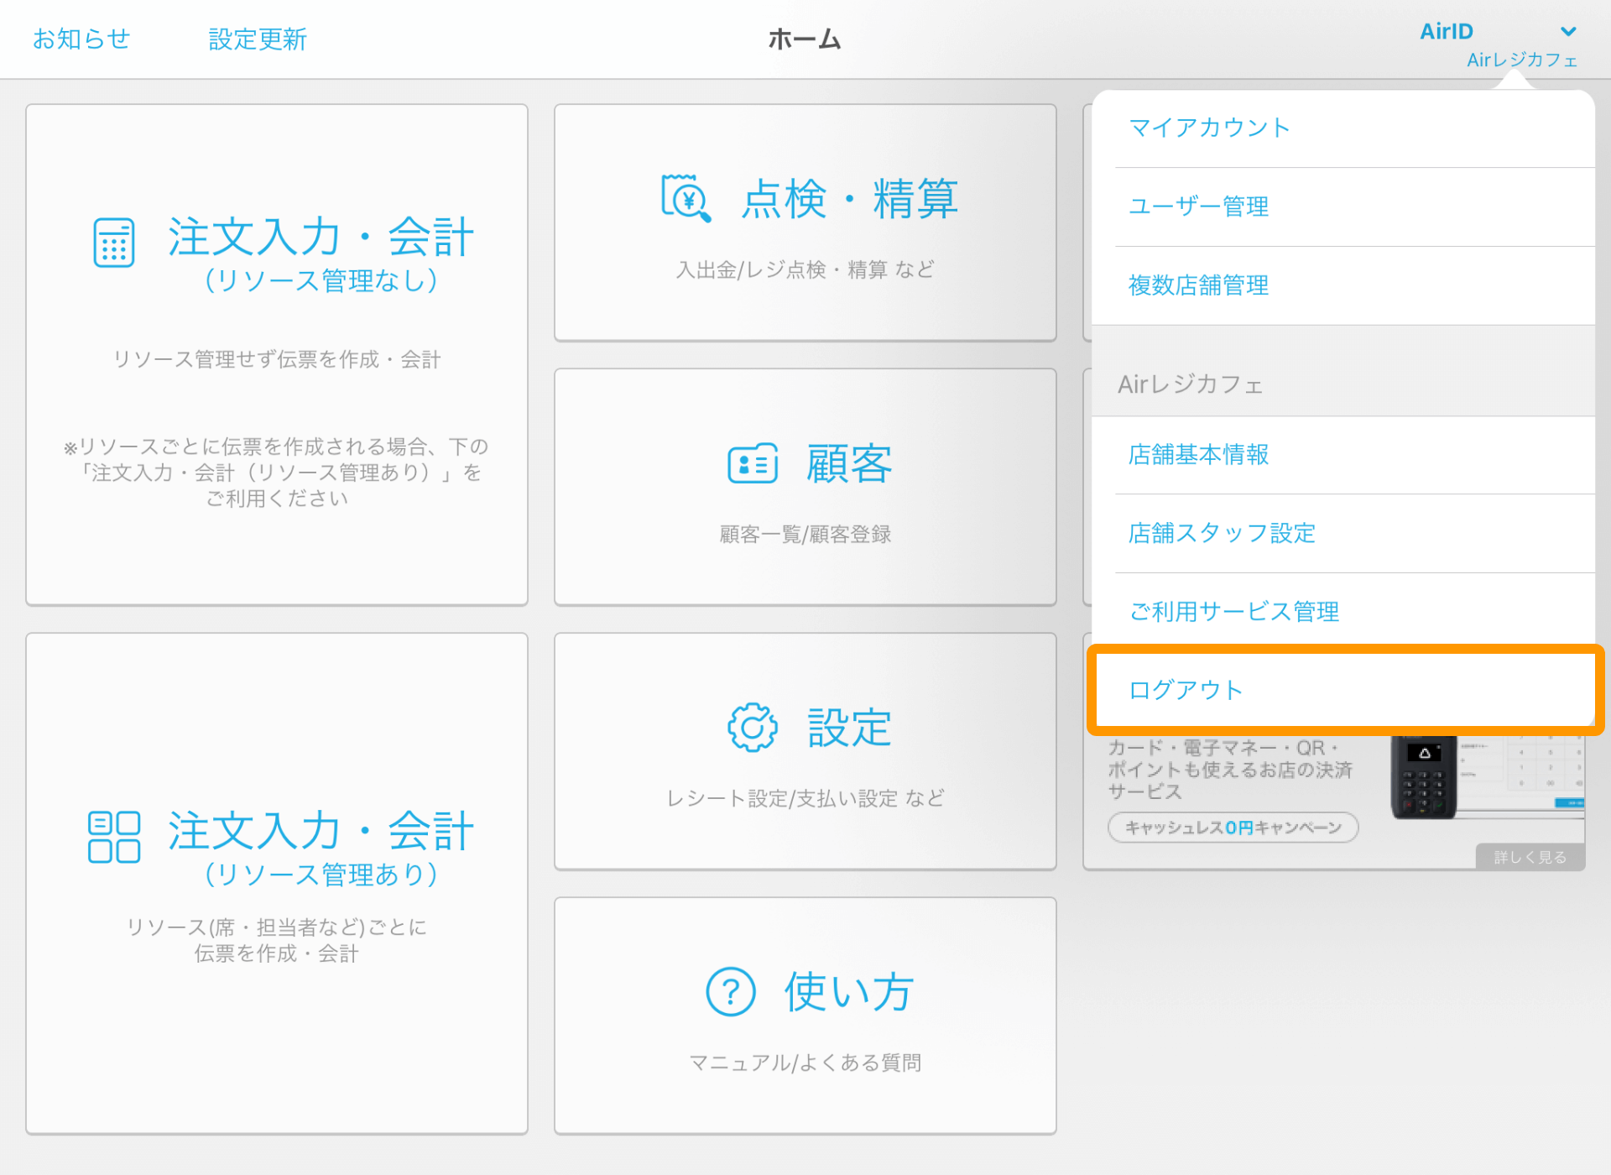Viewport: 1611px width, 1175px height.
Task: Open the 設定 tile title
Action: coord(849,728)
